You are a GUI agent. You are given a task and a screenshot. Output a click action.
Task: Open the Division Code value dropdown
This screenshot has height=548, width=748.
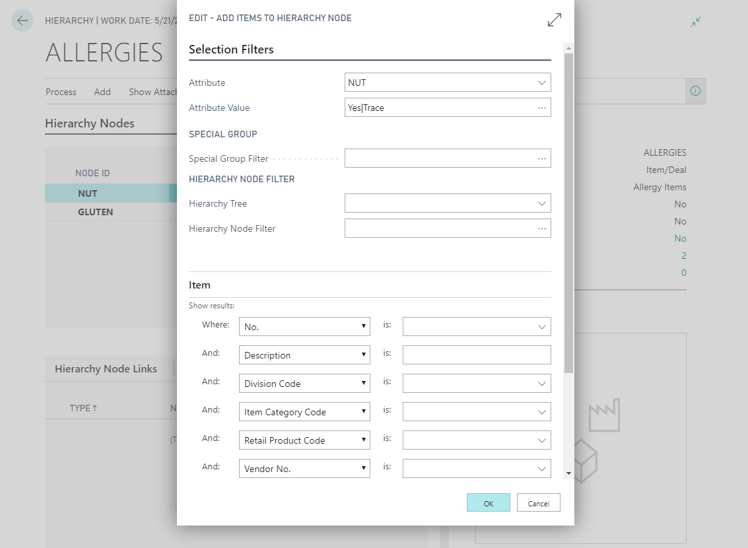point(542,384)
